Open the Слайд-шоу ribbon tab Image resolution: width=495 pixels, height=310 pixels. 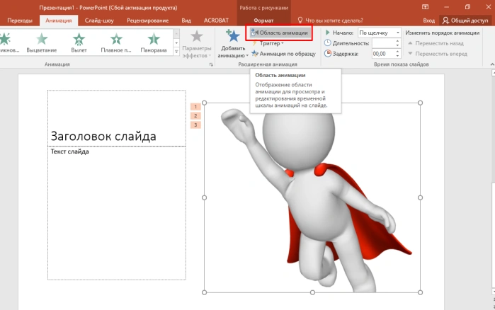pos(99,21)
